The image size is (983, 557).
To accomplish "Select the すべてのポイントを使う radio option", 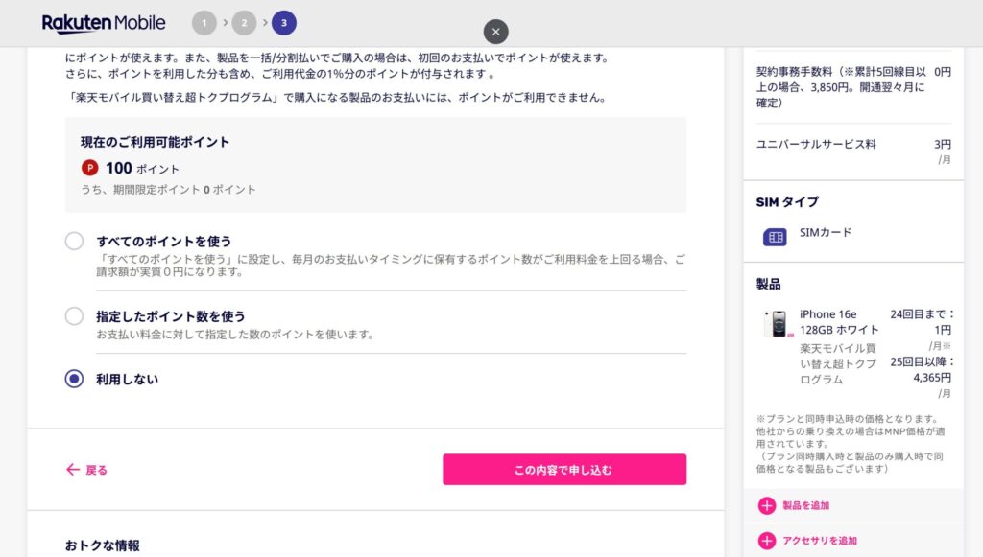I will (74, 242).
